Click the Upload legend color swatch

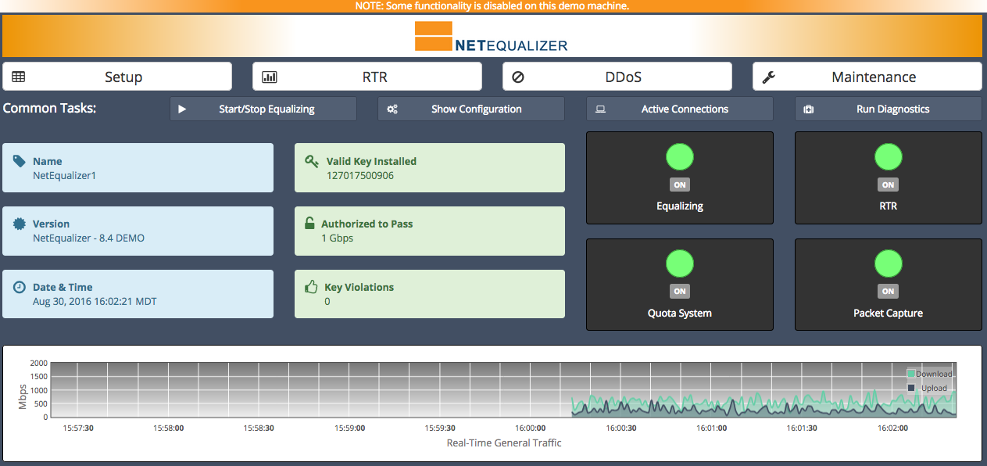(x=911, y=388)
